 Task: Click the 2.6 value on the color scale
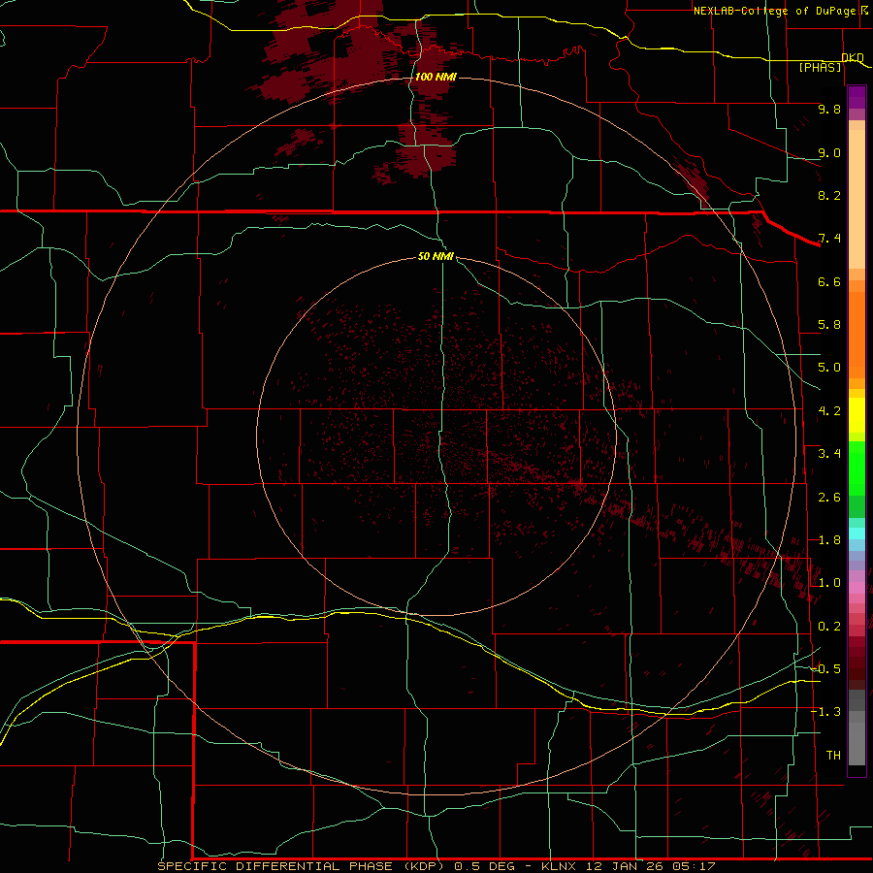pyautogui.click(x=829, y=498)
